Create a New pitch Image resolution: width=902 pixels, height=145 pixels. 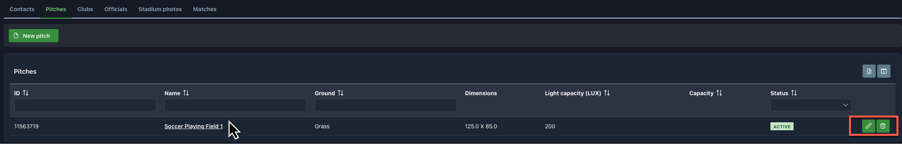pyautogui.click(x=33, y=35)
